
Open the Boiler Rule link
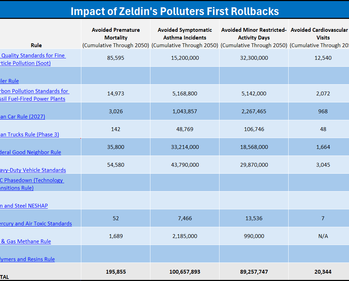(x=9, y=81)
